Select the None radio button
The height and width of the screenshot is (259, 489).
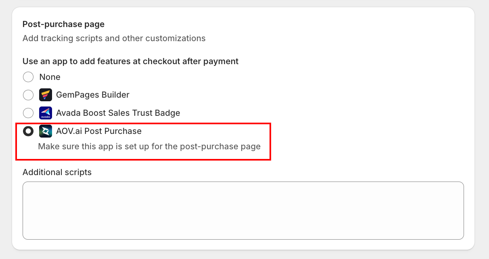tap(28, 77)
